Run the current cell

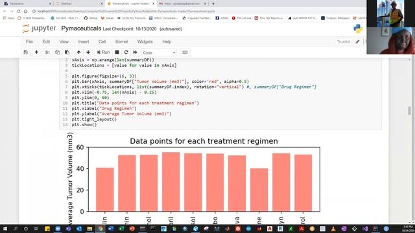point(104,52)
